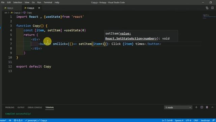Open the Terminal menu in menu bar
The image size is (216, 122).
pos(48,2)
